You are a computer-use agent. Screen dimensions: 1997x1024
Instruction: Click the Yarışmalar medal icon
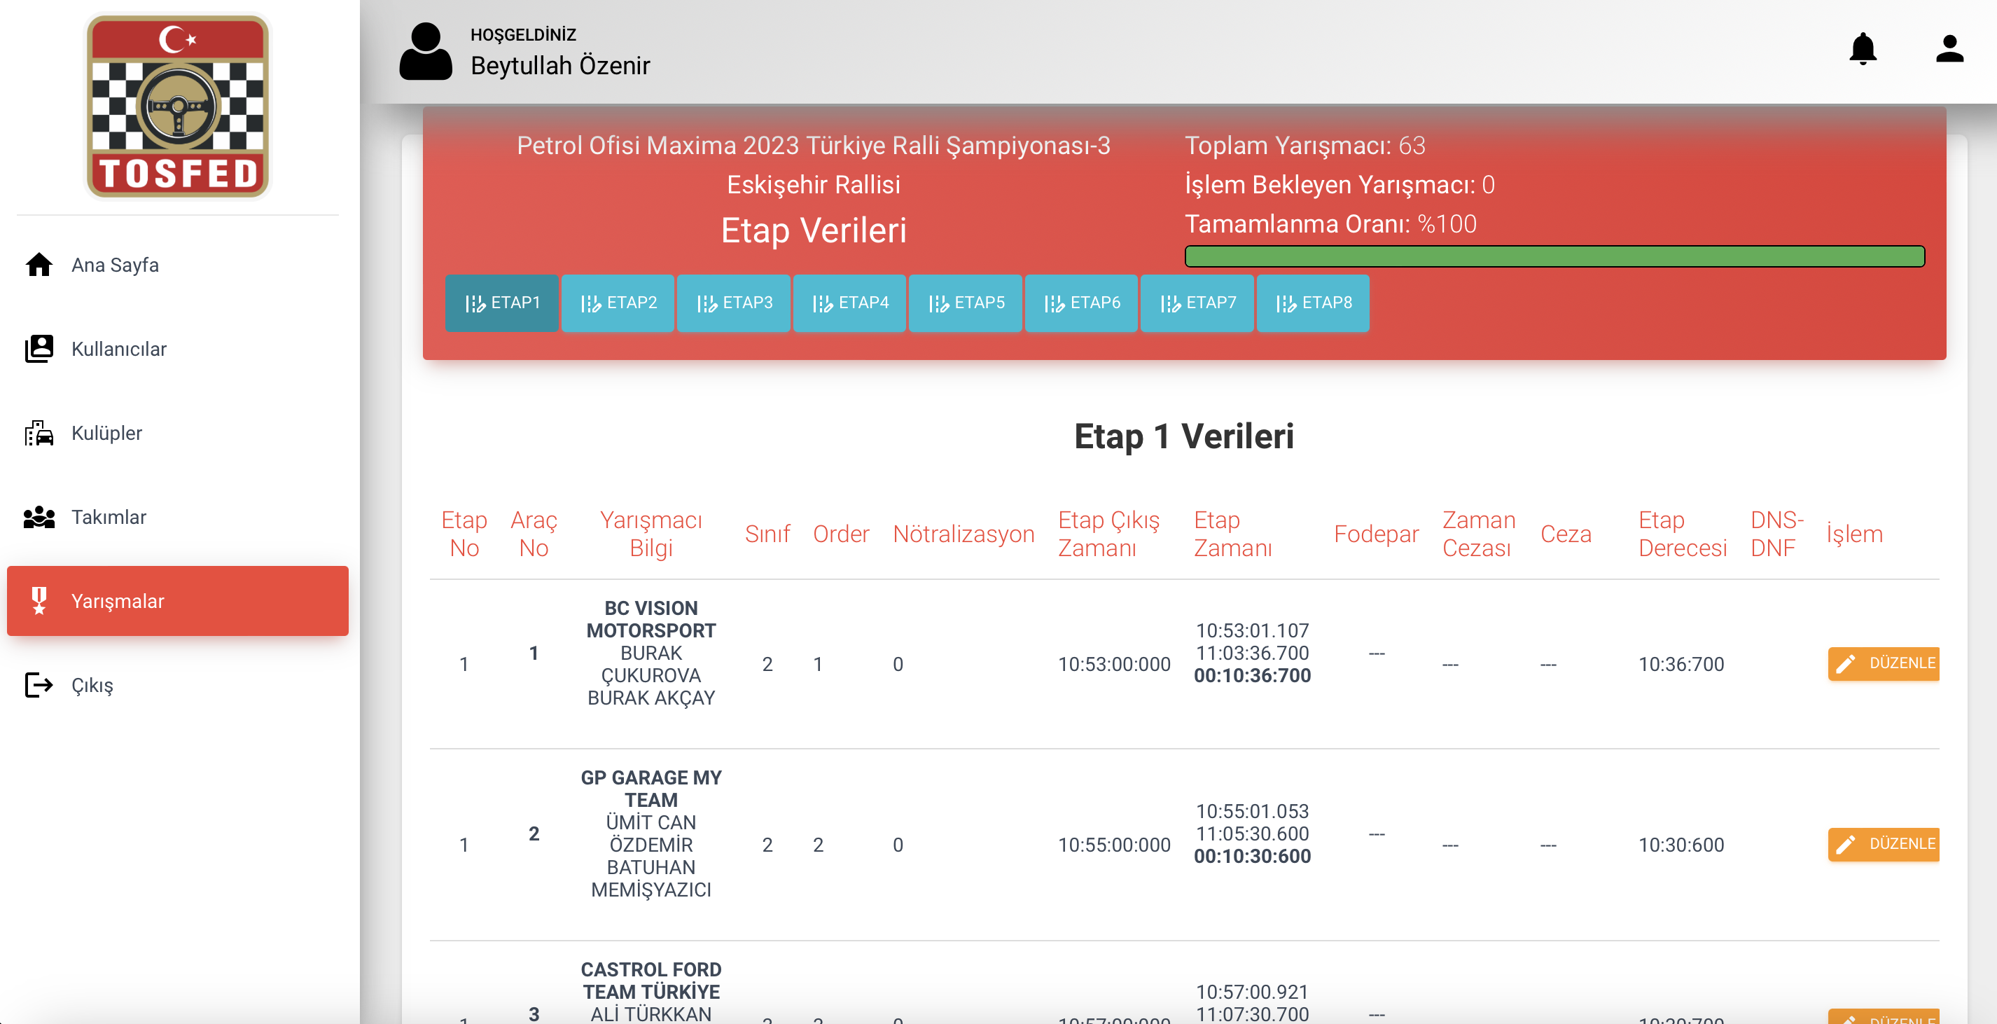39,601
